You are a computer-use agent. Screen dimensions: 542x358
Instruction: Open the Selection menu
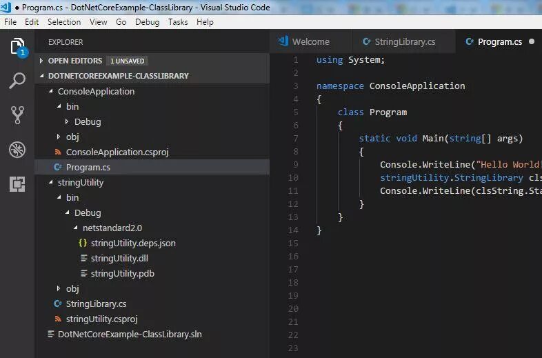tap(64, 22)
